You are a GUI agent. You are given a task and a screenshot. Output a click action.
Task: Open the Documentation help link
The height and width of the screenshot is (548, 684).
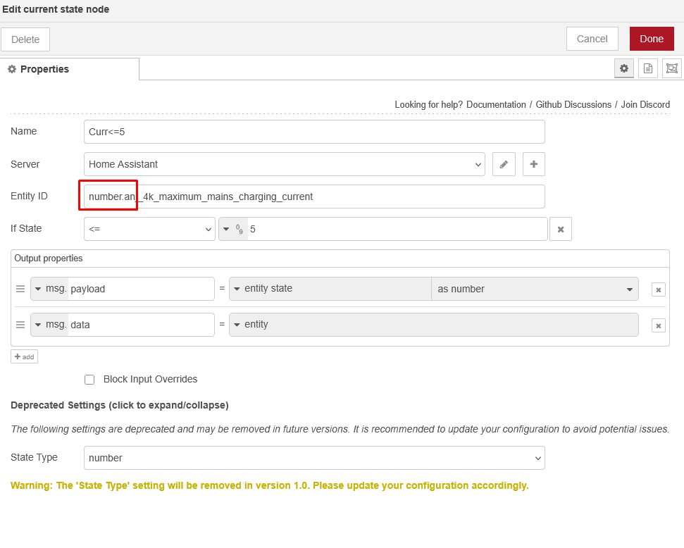click(x=496, y=104)
